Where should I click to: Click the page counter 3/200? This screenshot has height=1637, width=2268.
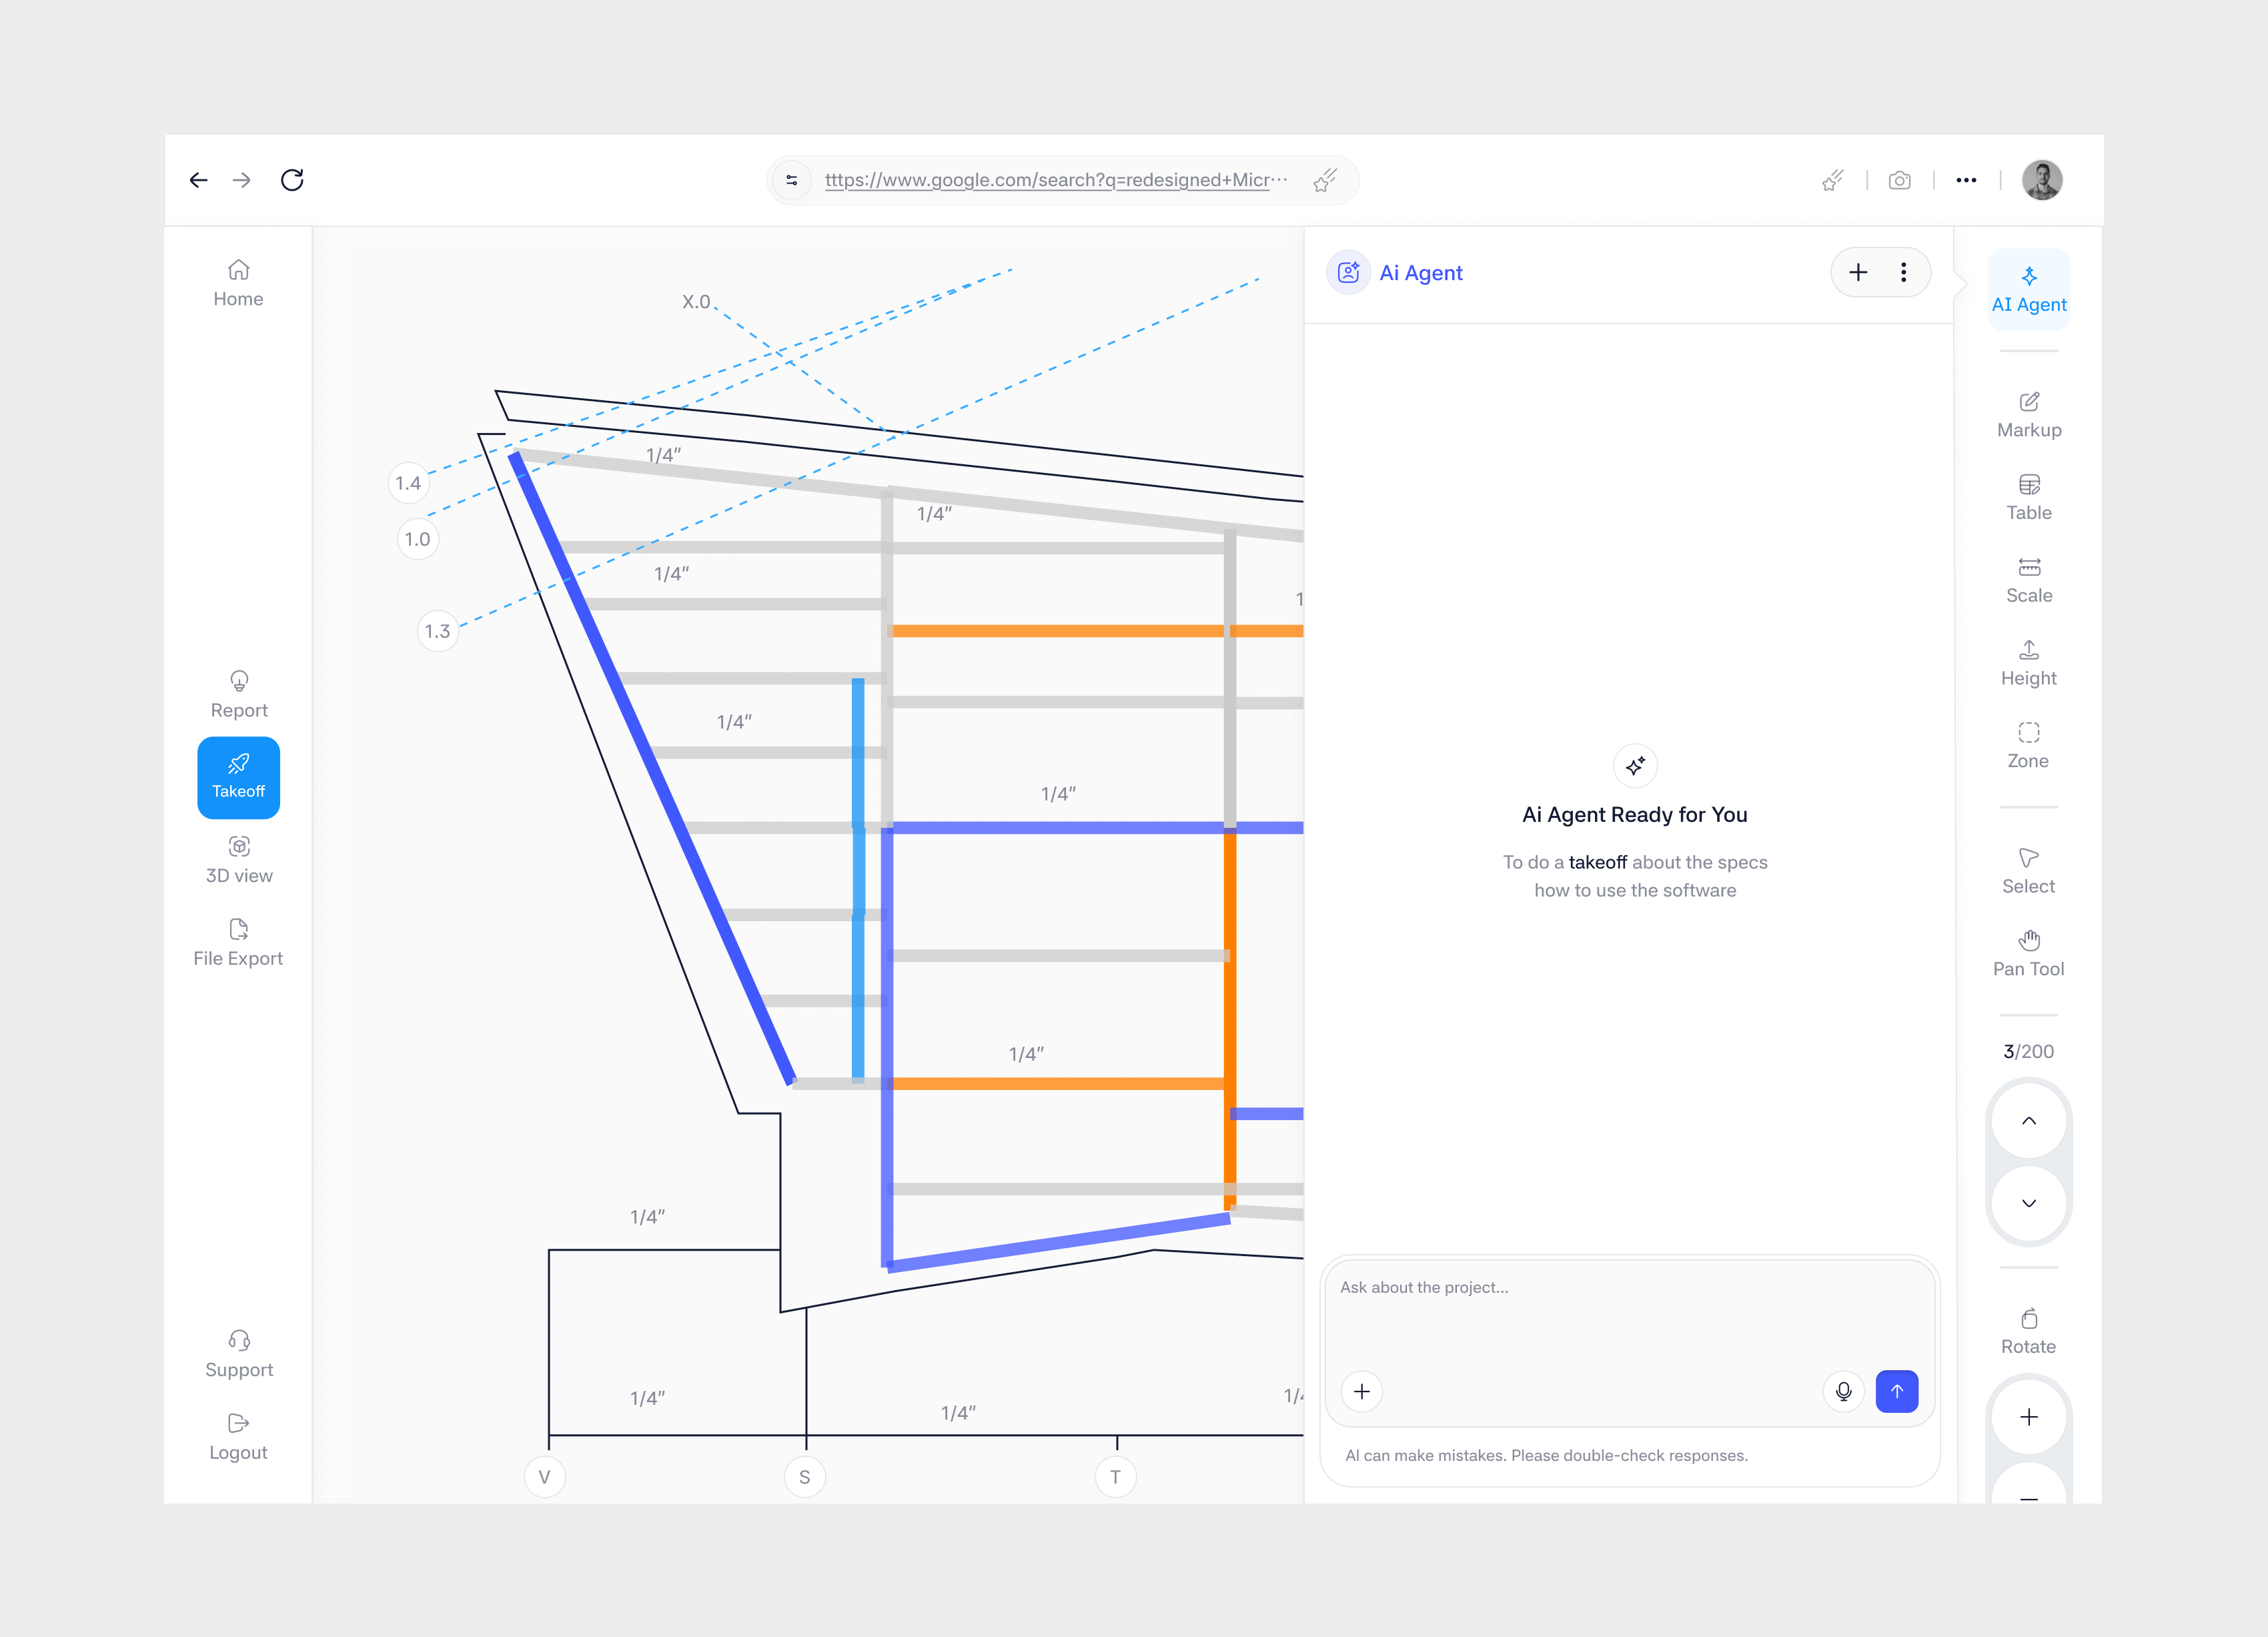2028,1051
